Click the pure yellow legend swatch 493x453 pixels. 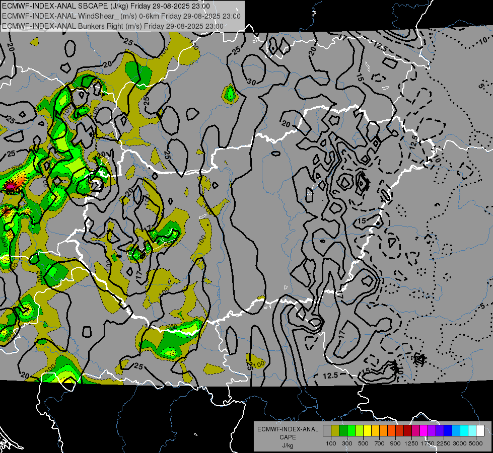(367, 430)
